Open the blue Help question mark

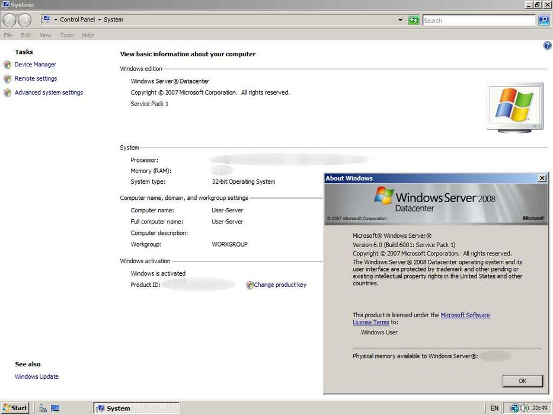pyautogui.click(x=547, y=45)
